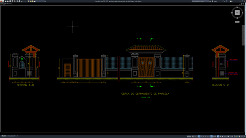Click the Annotation AutoScale status icon
This screenshot has height=138, width=246.
tap(220, 136)
